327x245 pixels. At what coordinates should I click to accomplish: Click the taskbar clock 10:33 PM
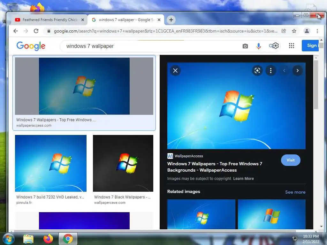(x=311, y=236)
